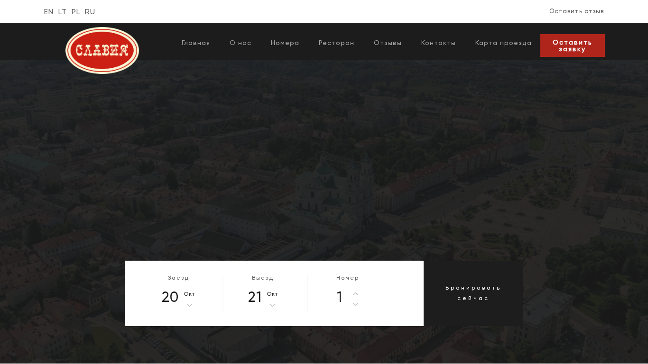648x364 pixels.
Task: Switch site language to LT
Action: click(x=62, y=12)
